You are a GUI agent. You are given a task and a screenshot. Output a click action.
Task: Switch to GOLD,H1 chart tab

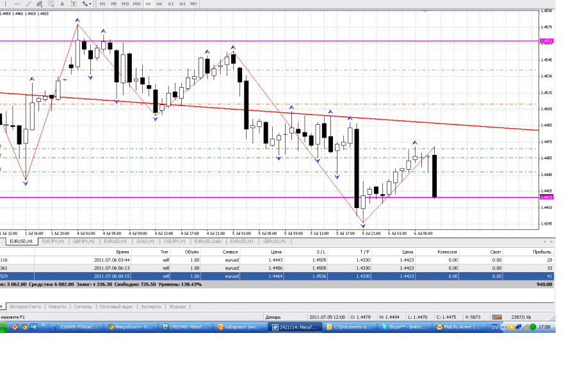pyautogui.click(x=146, y=241)
